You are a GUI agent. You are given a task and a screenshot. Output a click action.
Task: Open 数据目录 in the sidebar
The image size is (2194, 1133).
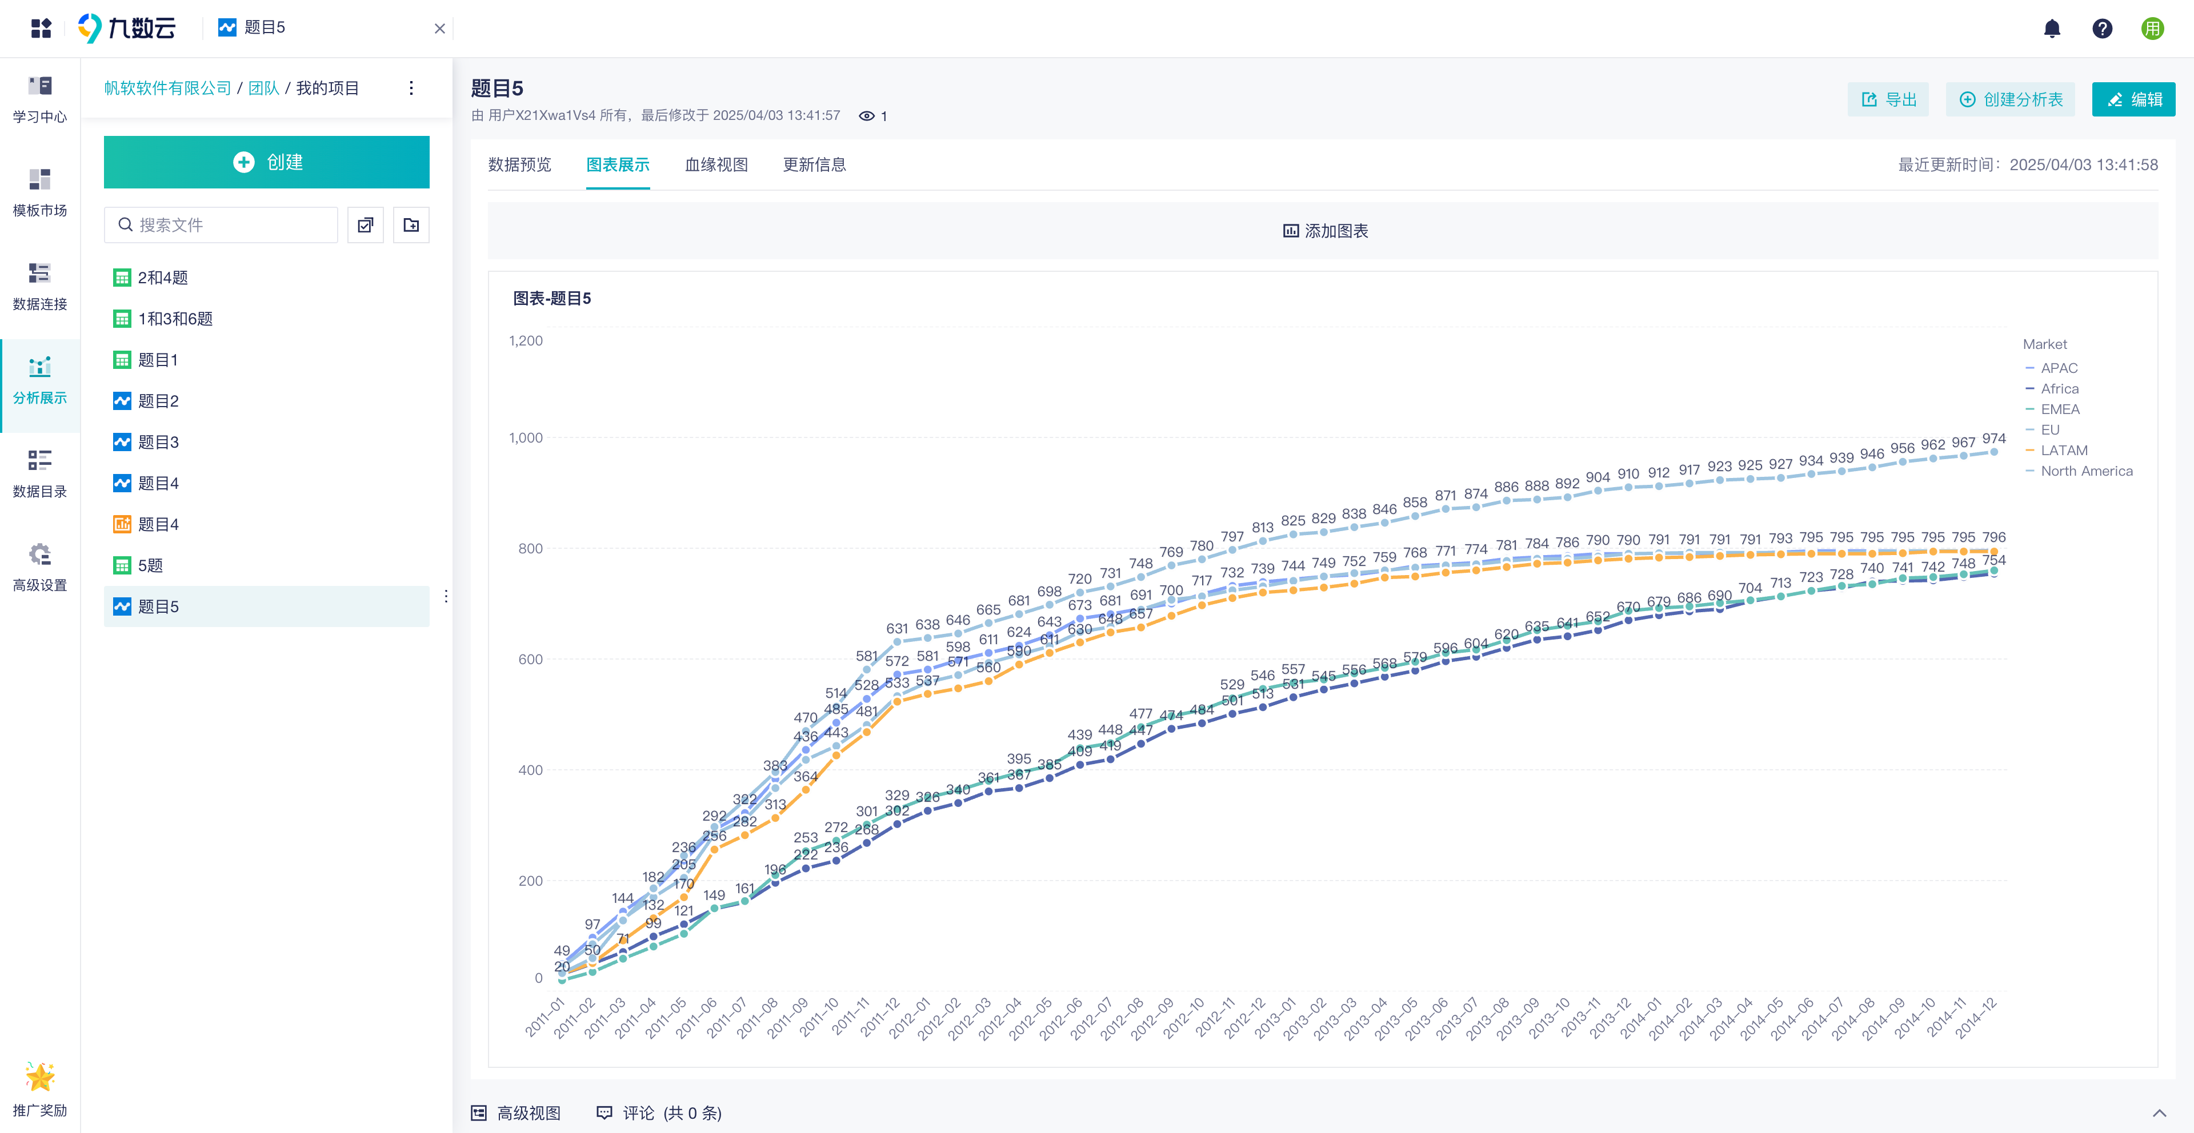40,474
